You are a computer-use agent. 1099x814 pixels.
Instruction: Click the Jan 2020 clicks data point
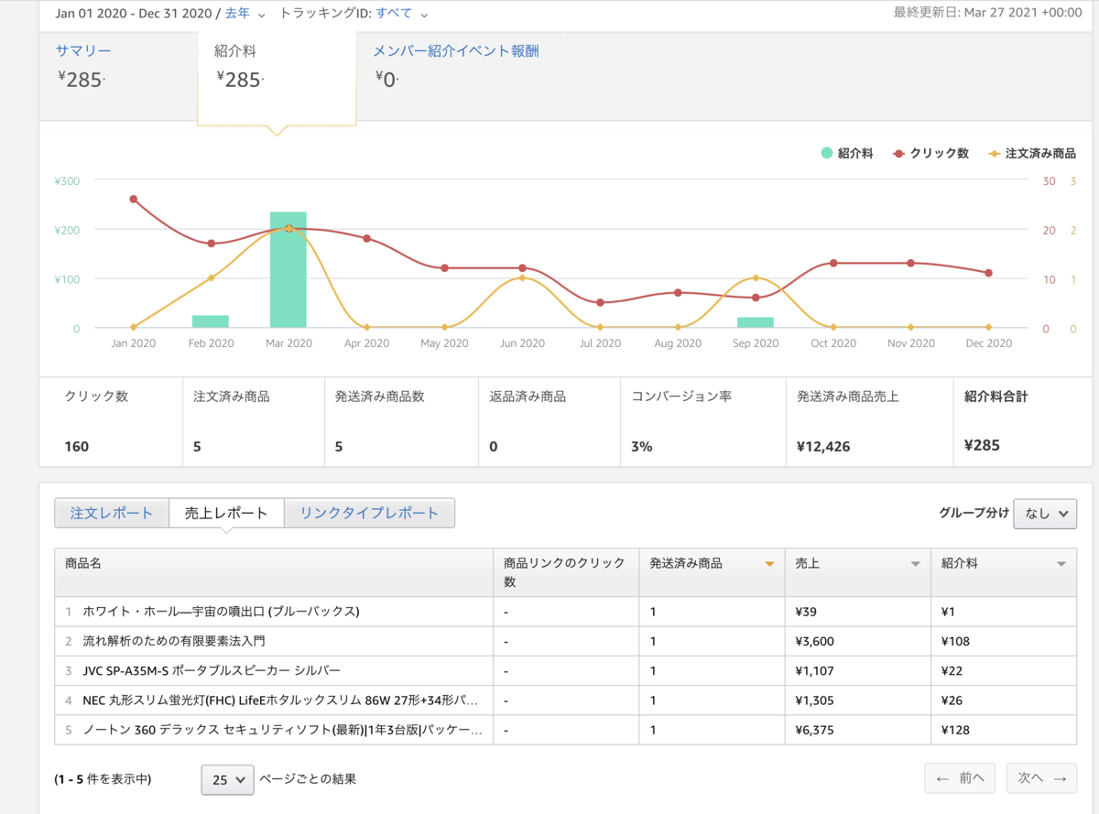(x=134, y=199)
